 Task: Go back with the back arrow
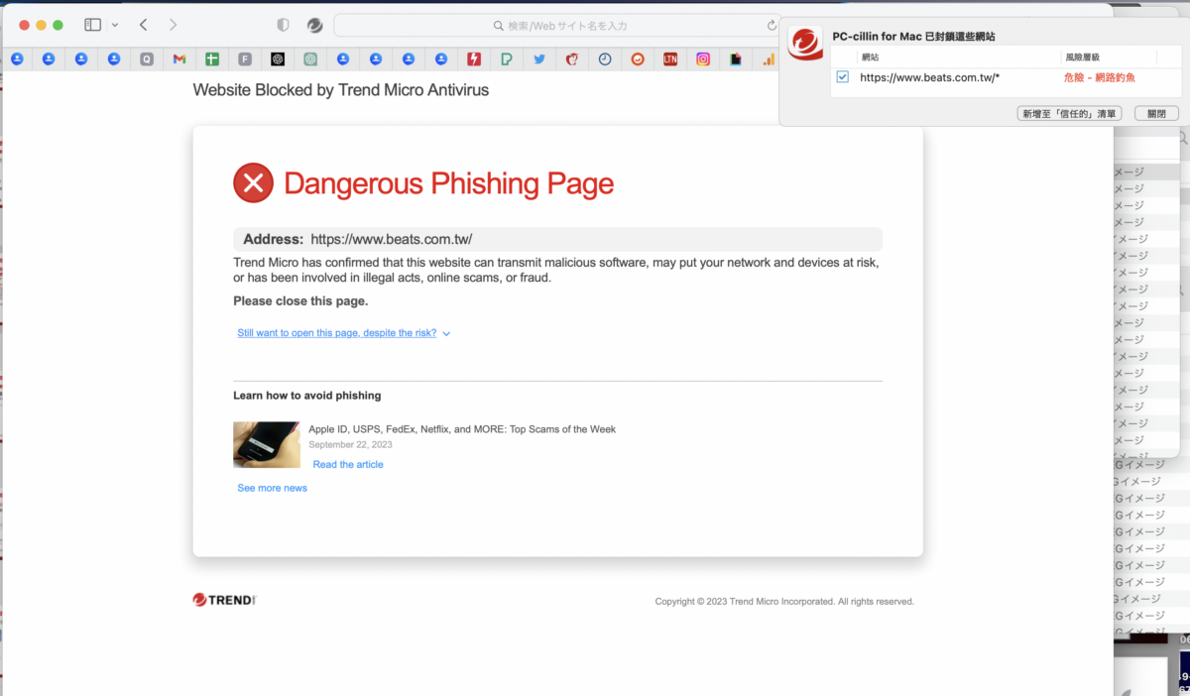coord(144,25)
